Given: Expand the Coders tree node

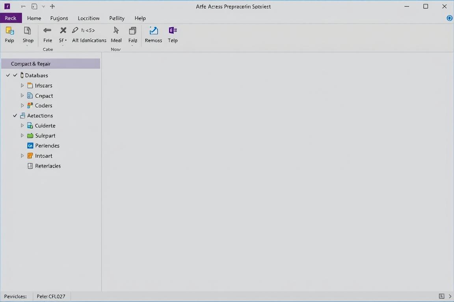Looking at the screenshot, I should point(22,105).
